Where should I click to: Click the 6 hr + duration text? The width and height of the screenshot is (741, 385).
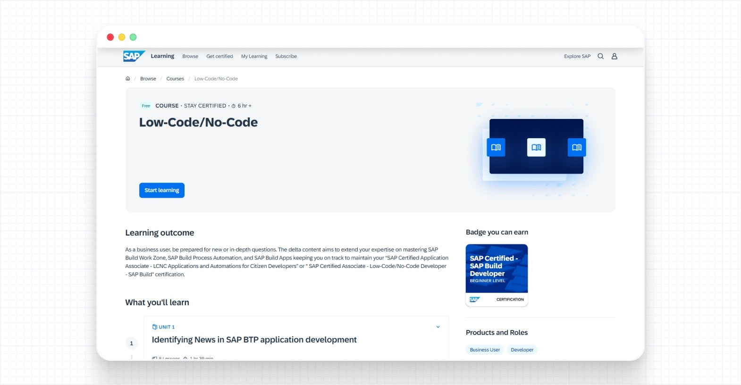(244, 106)
